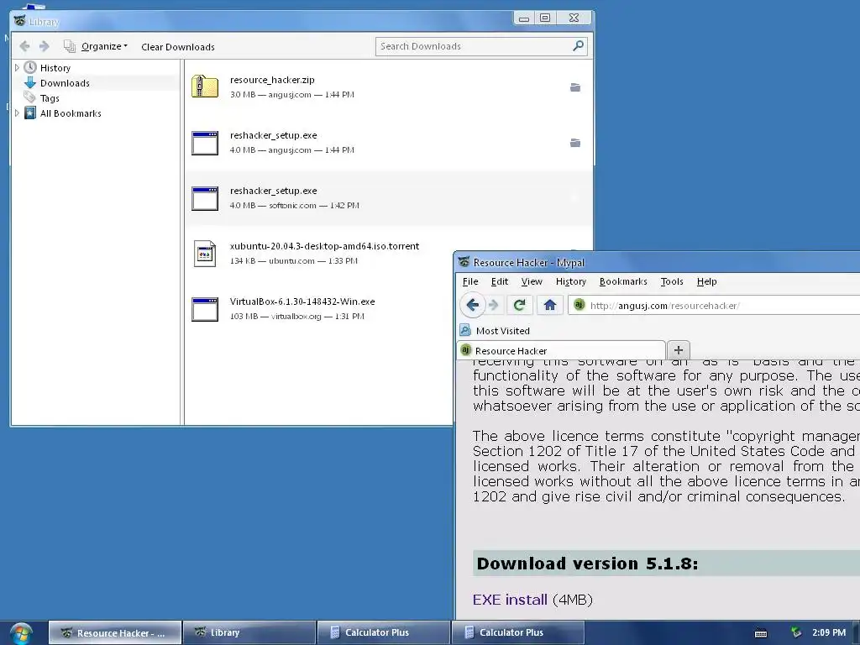
Task: Click the search magnifier in Search Downloads
Action: 578,45
